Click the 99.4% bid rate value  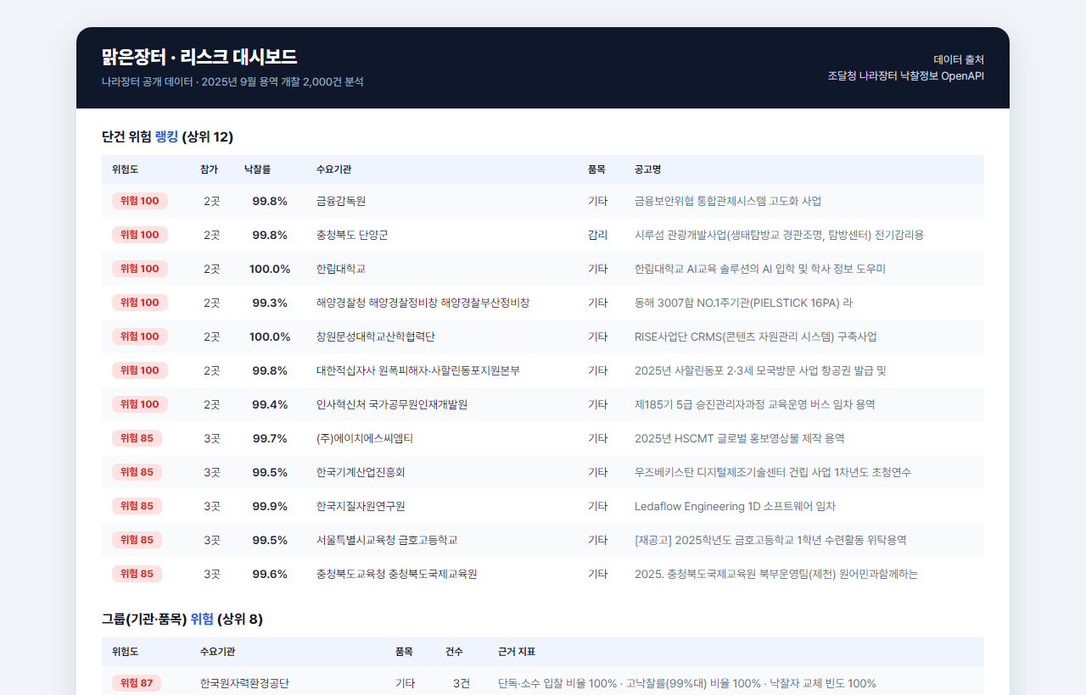tap(270, 404)
